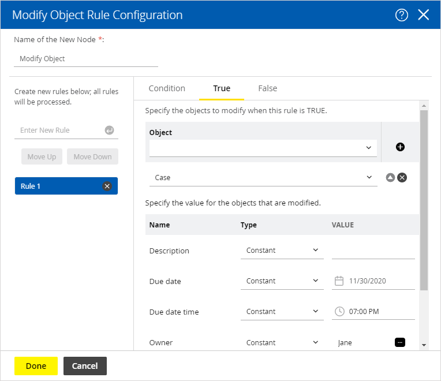This screenshot has height=381, width=441.
Task: Click the Name column header
Action: pos(159,225)
